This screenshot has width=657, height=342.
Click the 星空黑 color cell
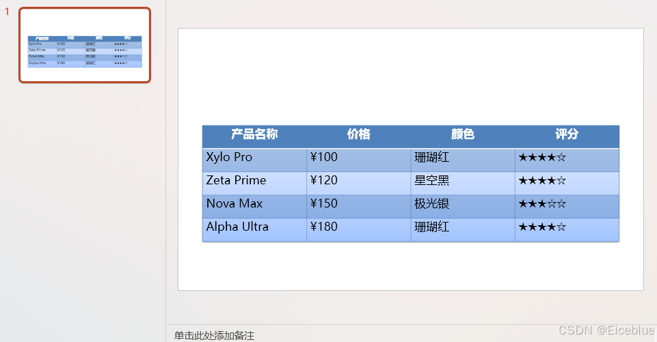(463, 184)
